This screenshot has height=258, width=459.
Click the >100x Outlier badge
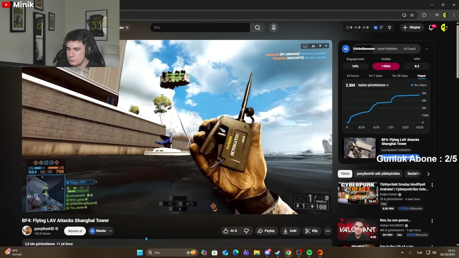pos(386,66)
